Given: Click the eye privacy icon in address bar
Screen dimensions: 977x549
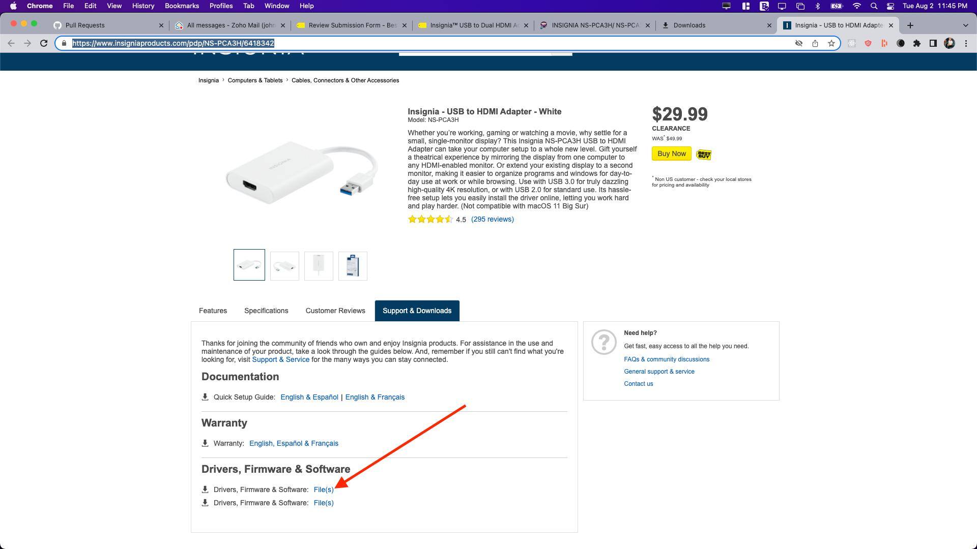Looking at the screenshot, I should coord(799,43).
